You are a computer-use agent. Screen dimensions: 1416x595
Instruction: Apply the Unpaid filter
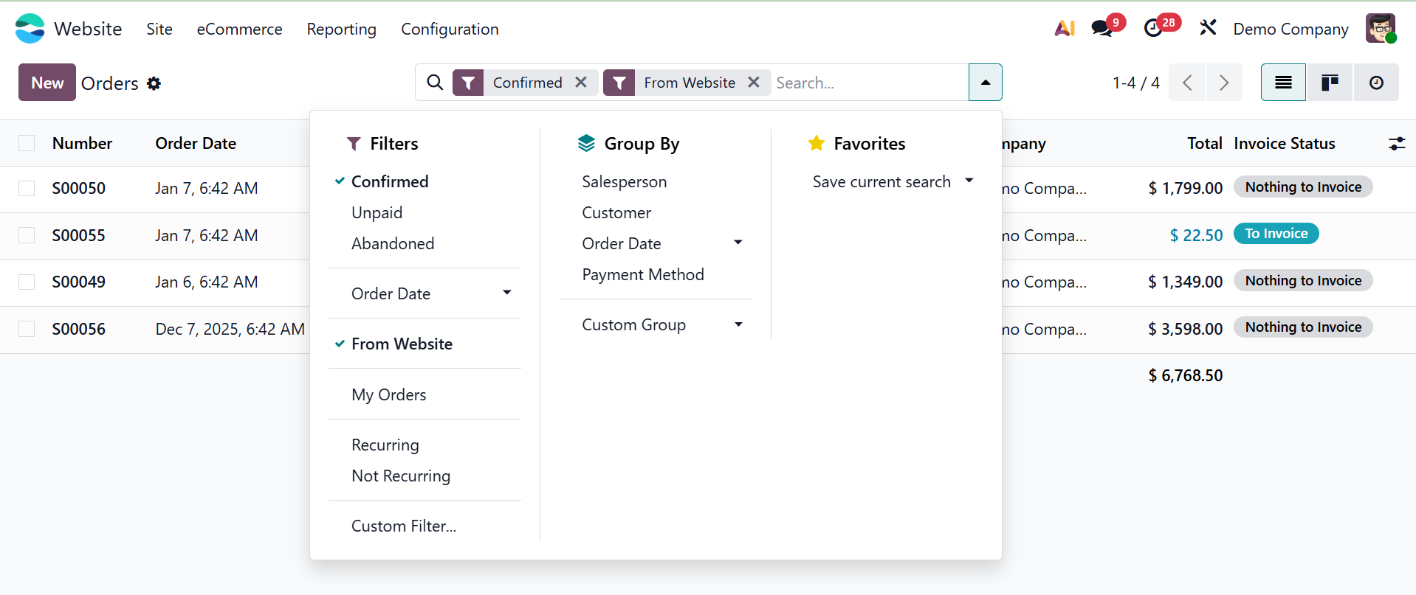[377, 213]
